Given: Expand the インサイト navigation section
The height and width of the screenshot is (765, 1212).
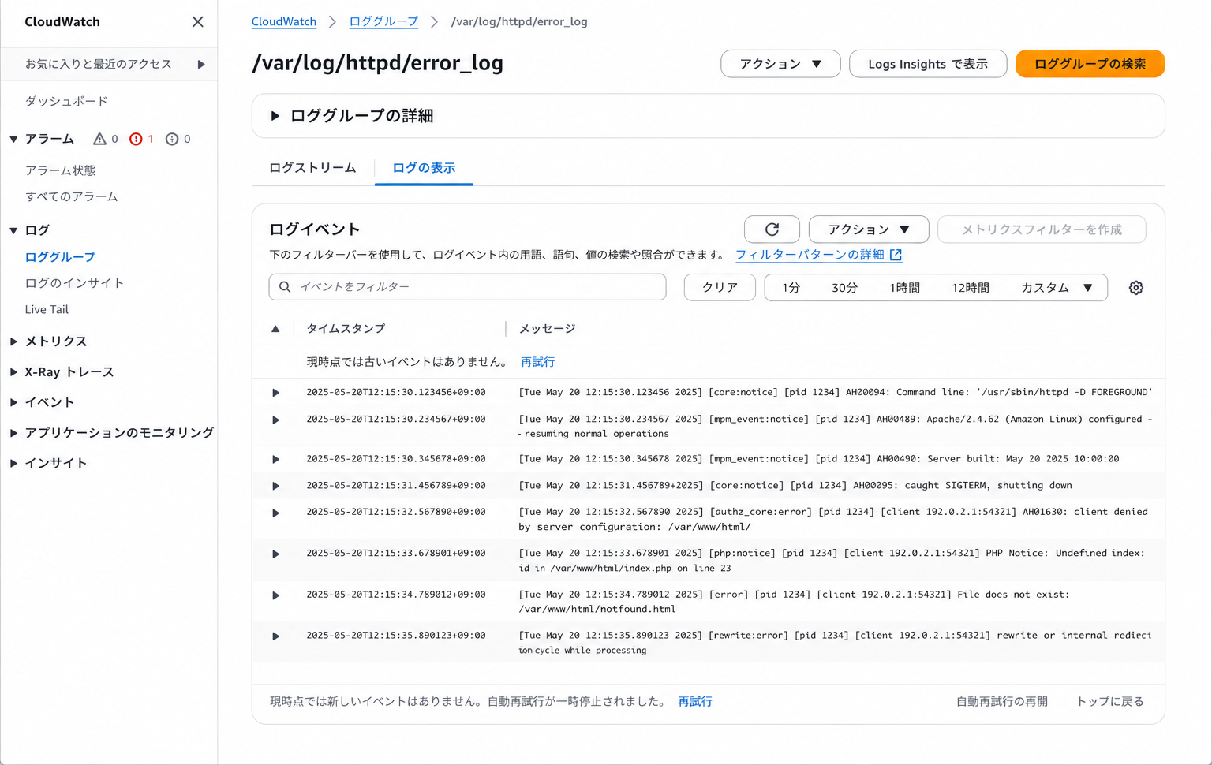Looking at the screenshot, I should 13,464.
